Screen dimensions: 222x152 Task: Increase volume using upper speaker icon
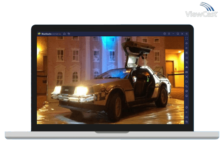pyautogui.click(x=187, y=43)
